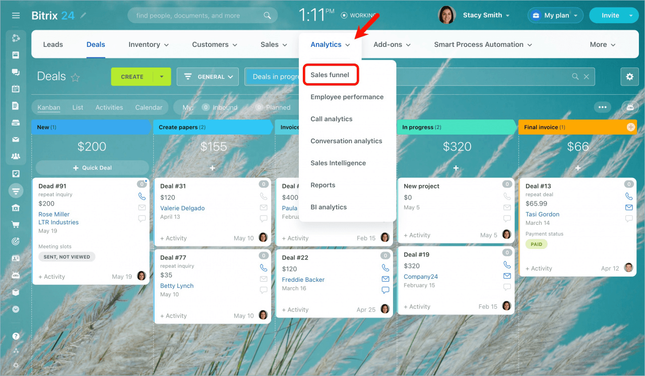Click the green Create button
Screen dimensions: 645x376
(x=132, y=77)
